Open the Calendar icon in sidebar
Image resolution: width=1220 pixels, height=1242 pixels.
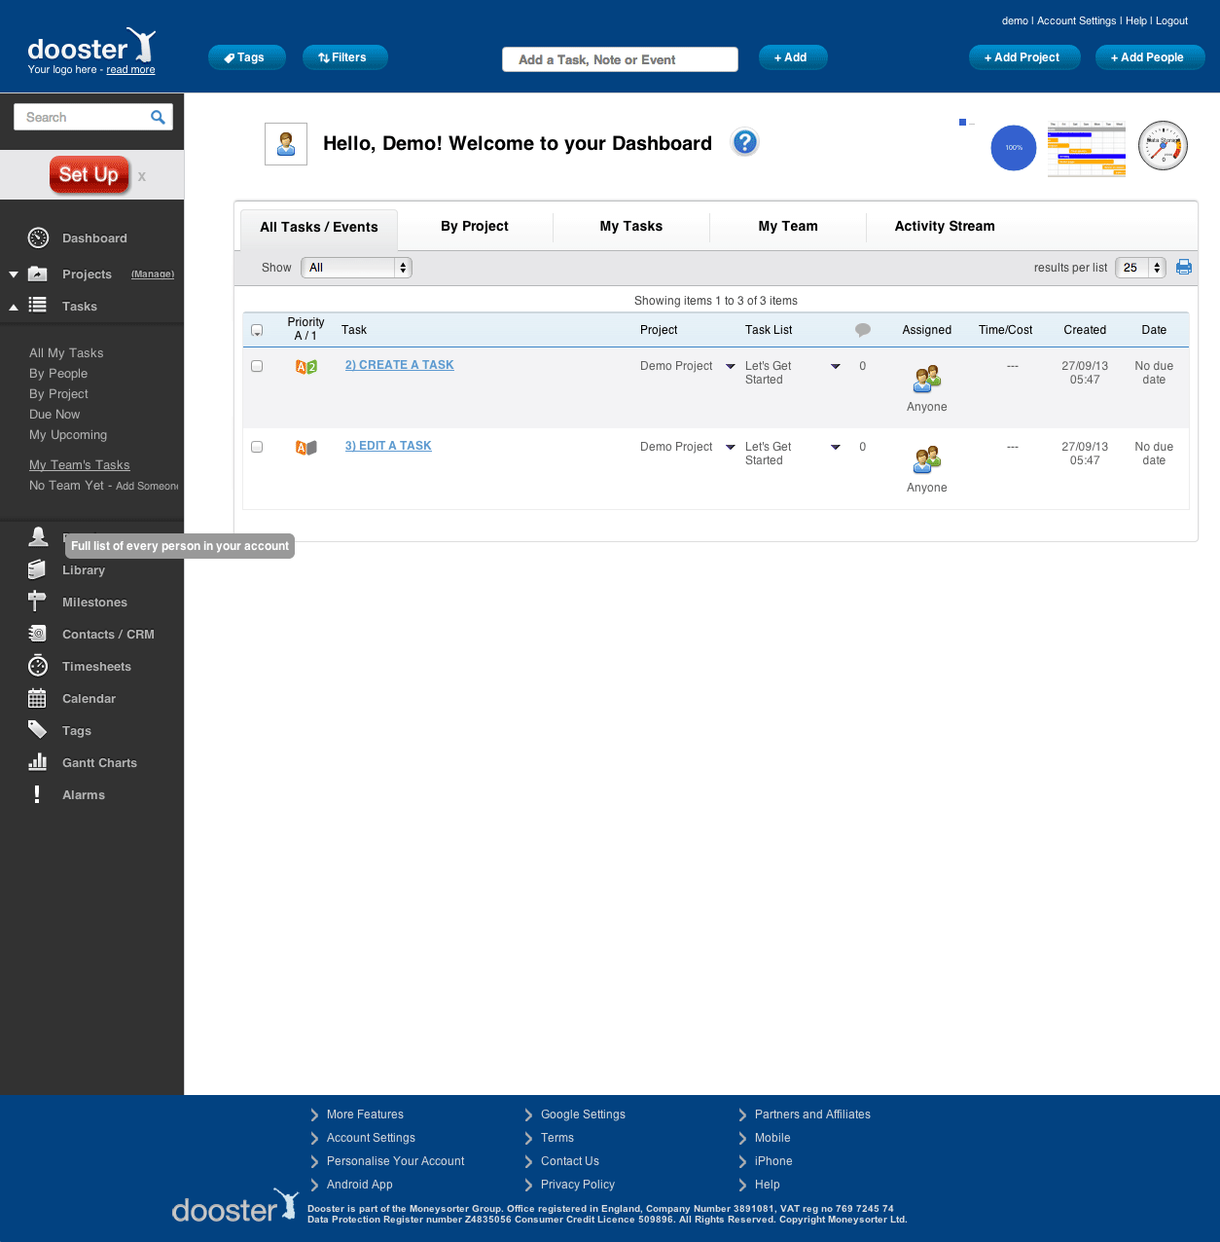[x=38, y=698]
